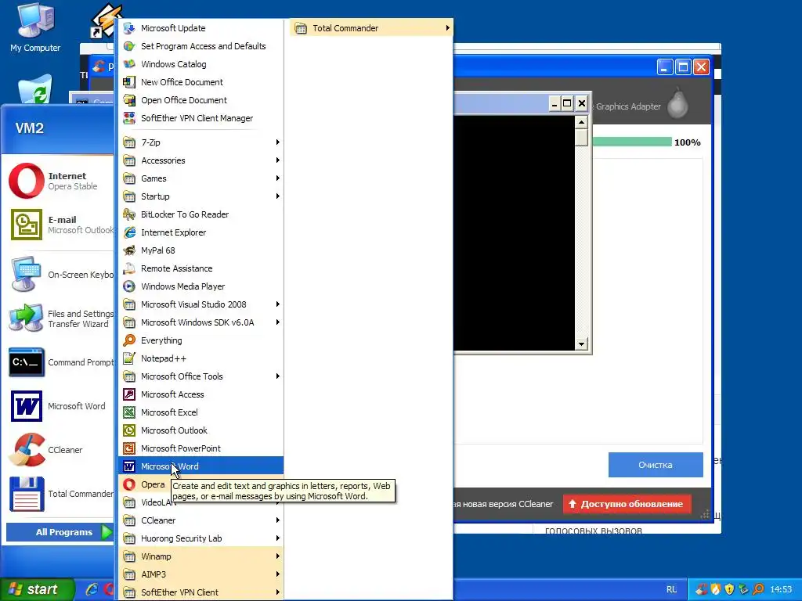Open Command Prompt from Start menu
Image resolution: width=802 pixels, height=601 pixels.
[60, 362]
